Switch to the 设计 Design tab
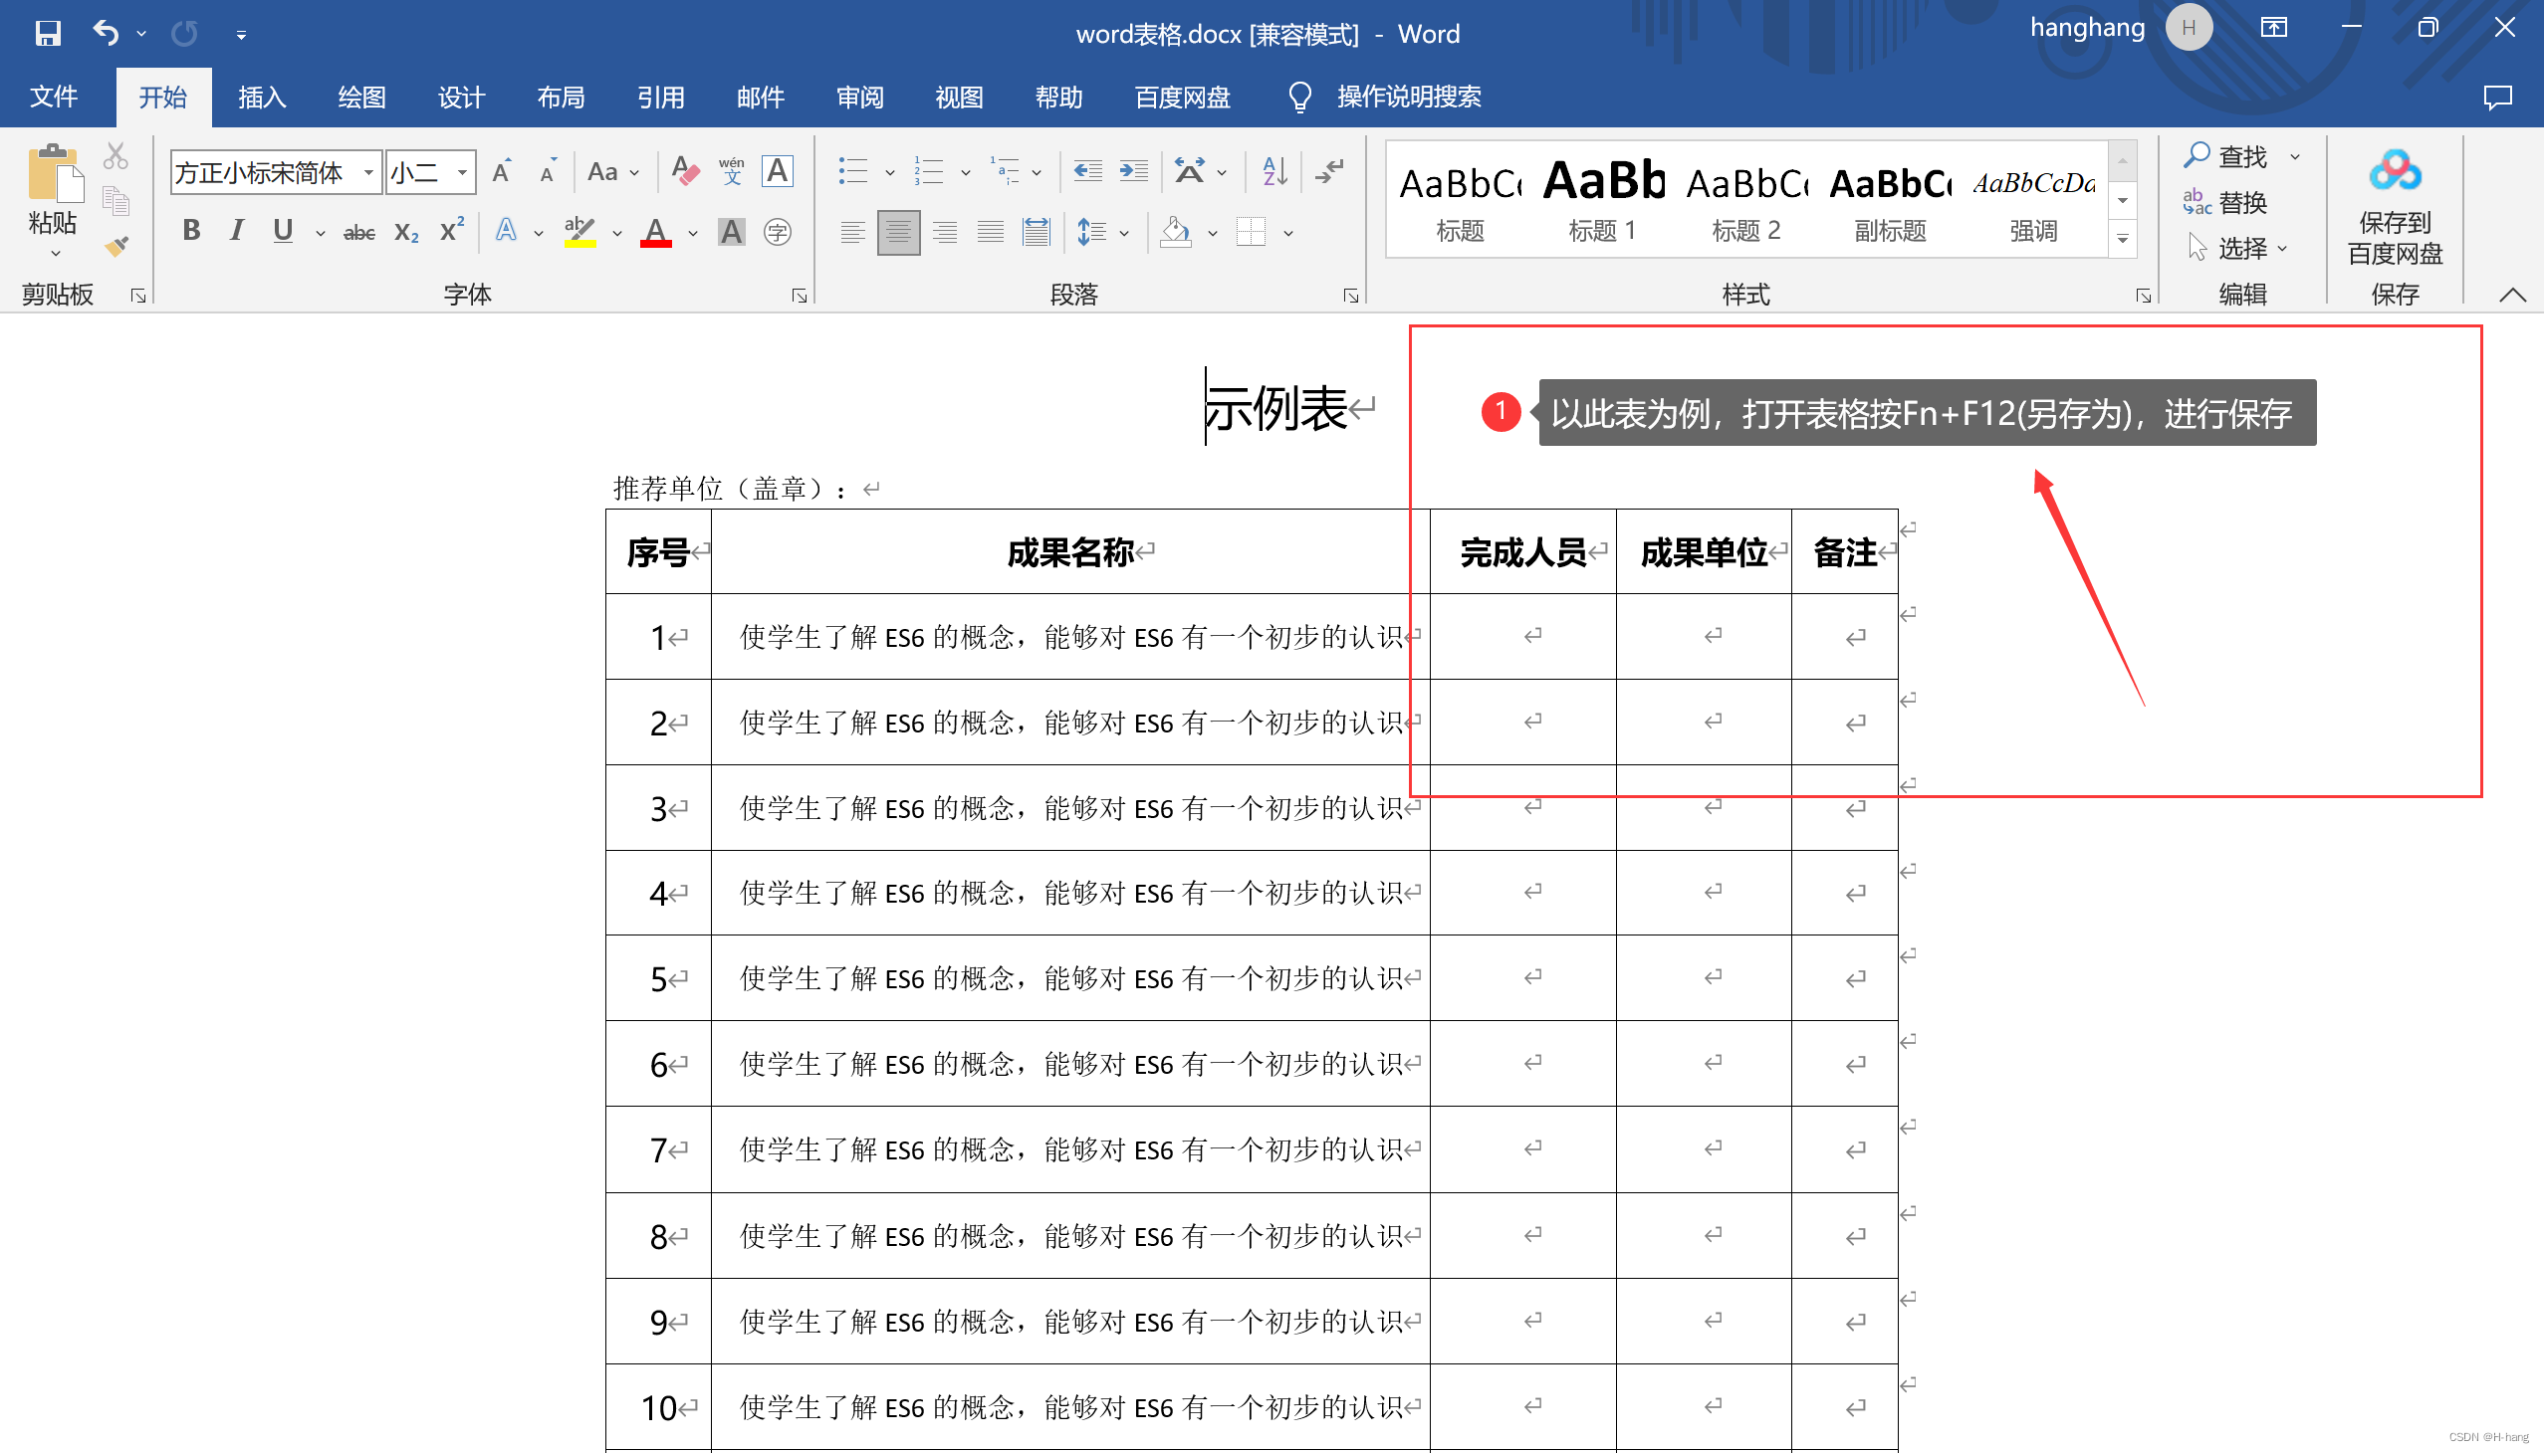Viewport: 2544px width, 1453px height. pos(461,97)
